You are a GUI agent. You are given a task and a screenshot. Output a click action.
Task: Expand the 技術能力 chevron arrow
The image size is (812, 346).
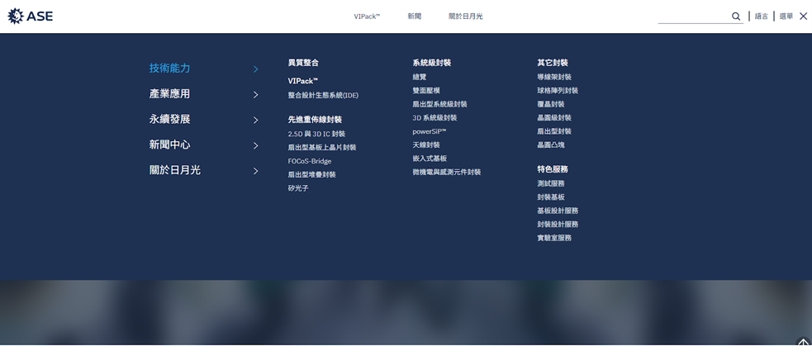256,69
